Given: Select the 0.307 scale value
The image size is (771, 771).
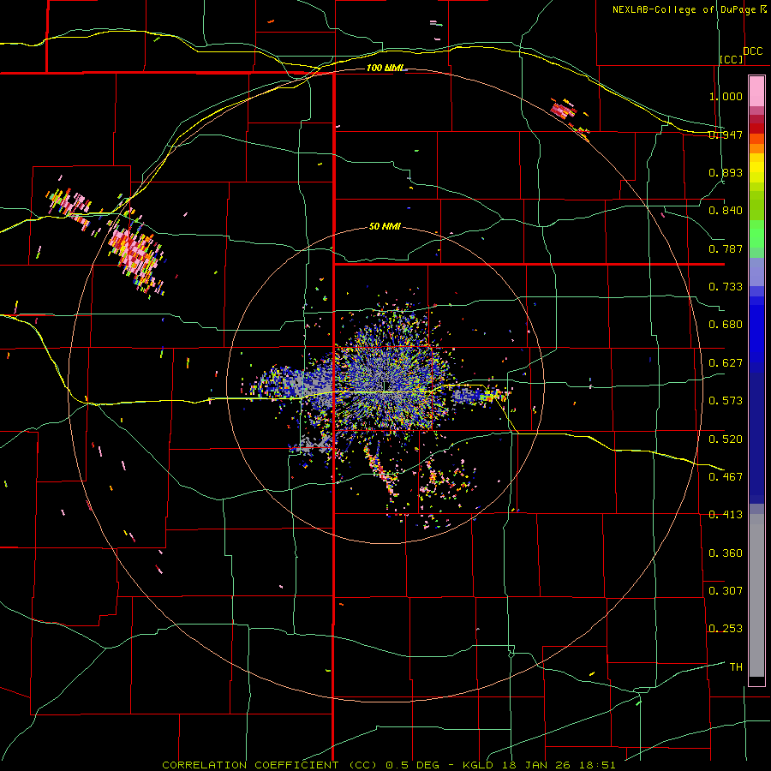Looking at the screenshot, I should (x=726, y=591).
